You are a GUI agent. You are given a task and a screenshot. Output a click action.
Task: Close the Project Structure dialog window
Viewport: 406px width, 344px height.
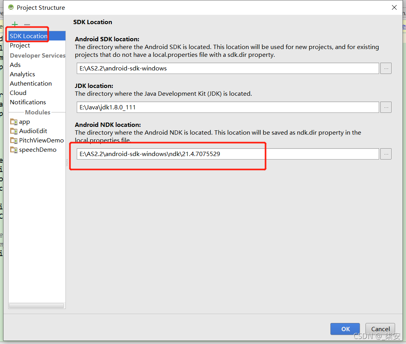[x=394, y=7]
